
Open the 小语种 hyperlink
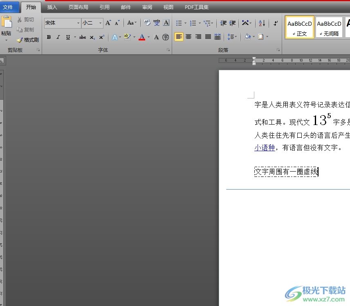tap(265, 147)
